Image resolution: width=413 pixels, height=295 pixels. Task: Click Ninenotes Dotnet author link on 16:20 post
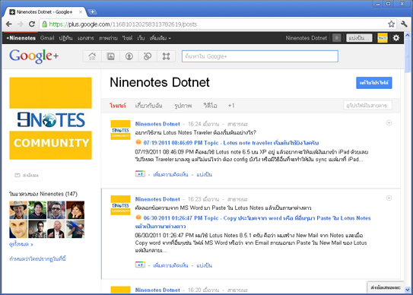157,290
